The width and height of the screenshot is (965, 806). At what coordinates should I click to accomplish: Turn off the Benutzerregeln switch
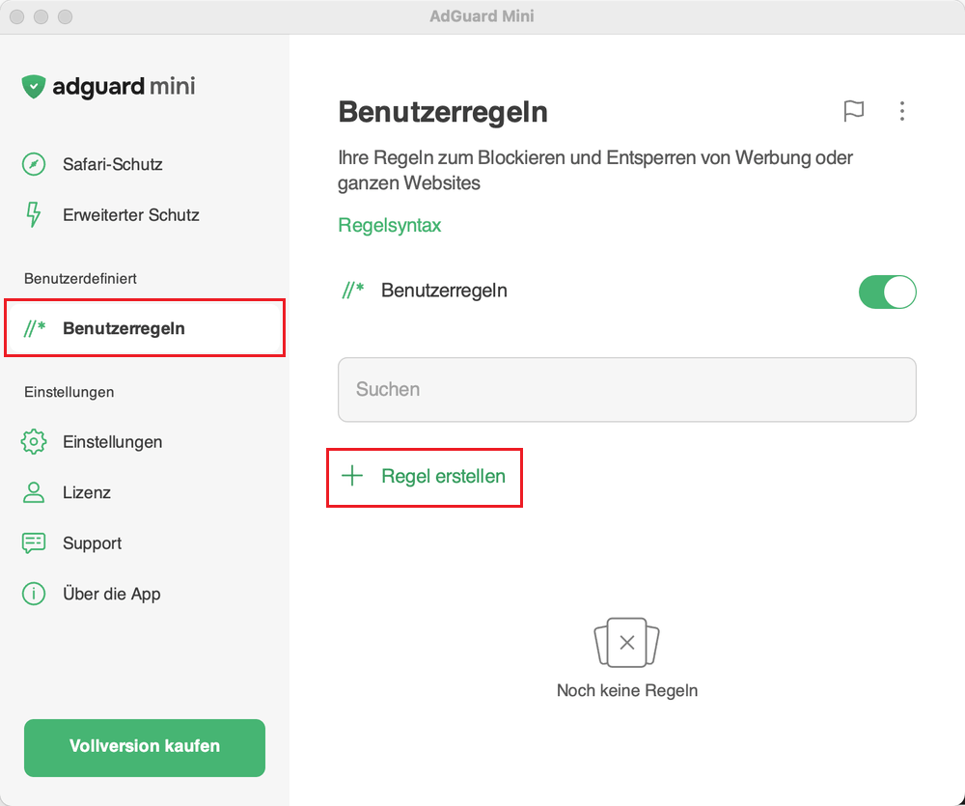click(x=887, y=292)
